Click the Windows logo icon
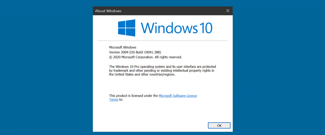325x135 pixels. pos(127,28)
